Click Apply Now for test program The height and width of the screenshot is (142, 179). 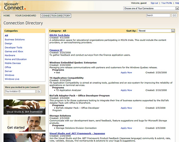point(126,72)
